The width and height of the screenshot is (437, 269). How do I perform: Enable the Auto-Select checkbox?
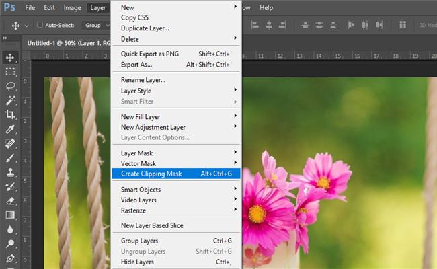pos(39,25)
